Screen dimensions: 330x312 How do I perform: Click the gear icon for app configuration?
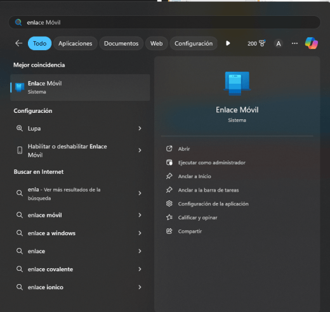click(x=169, y=204)
